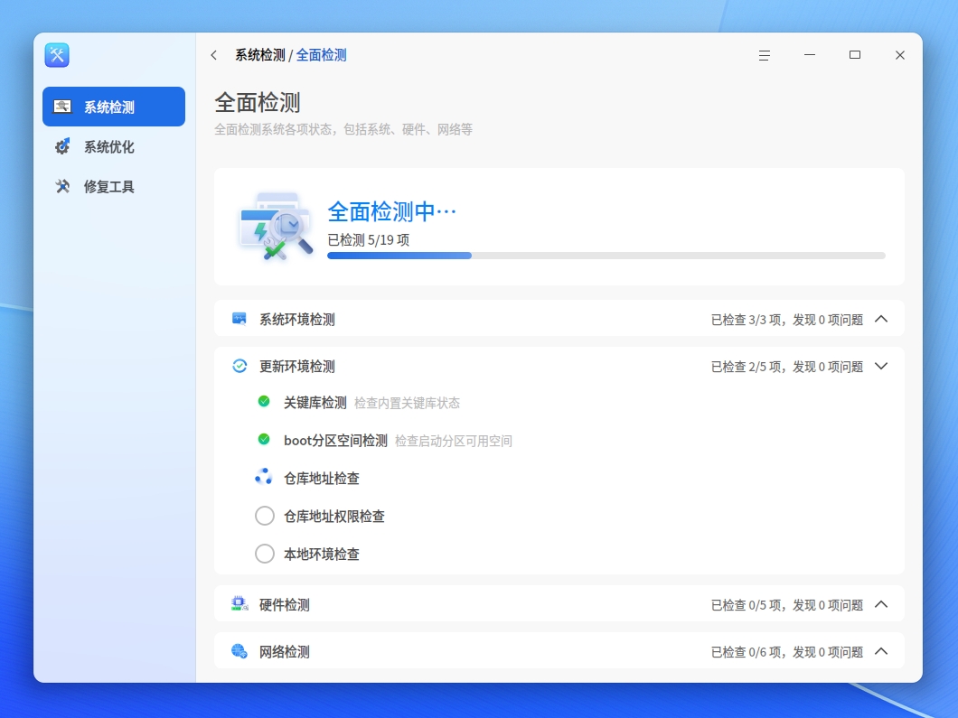This screenshot has width=958, height=718.
Task: Click 全面检测 breadcrumb item
Action: tap(322, 56)
